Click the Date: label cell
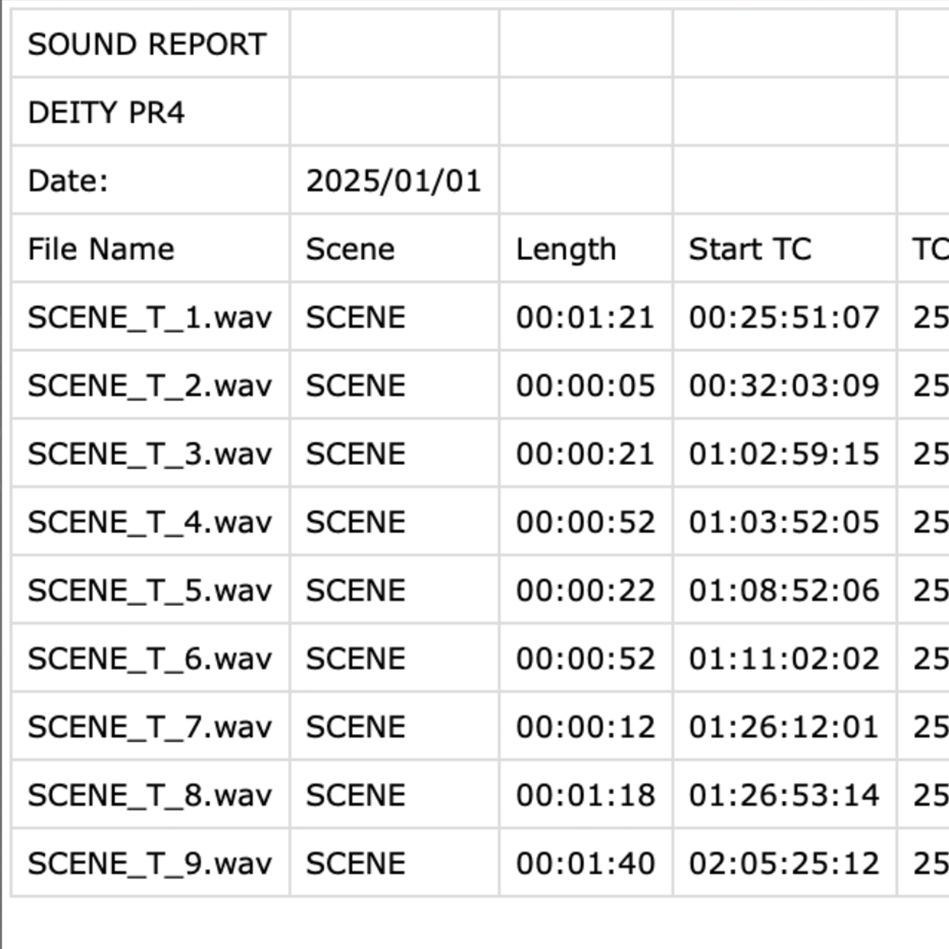 pyautogui.click(x=68, y=181)
